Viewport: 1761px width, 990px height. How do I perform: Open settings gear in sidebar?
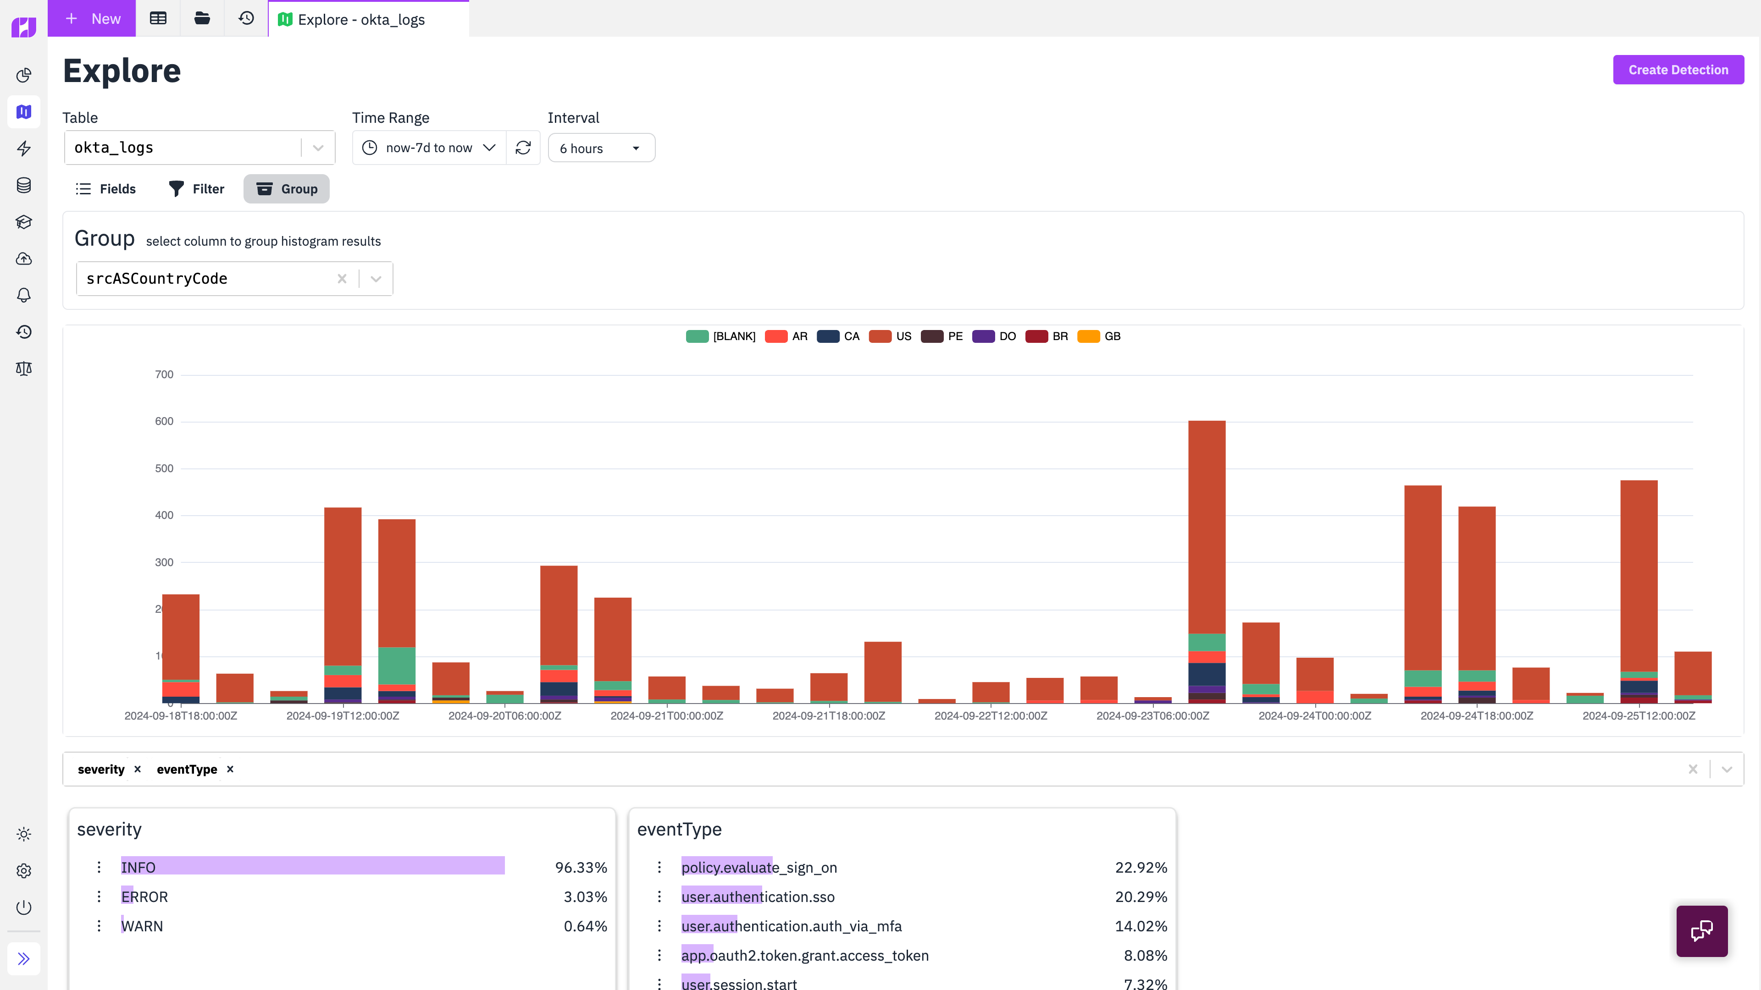pyautogui.click(x=24, y=871)
